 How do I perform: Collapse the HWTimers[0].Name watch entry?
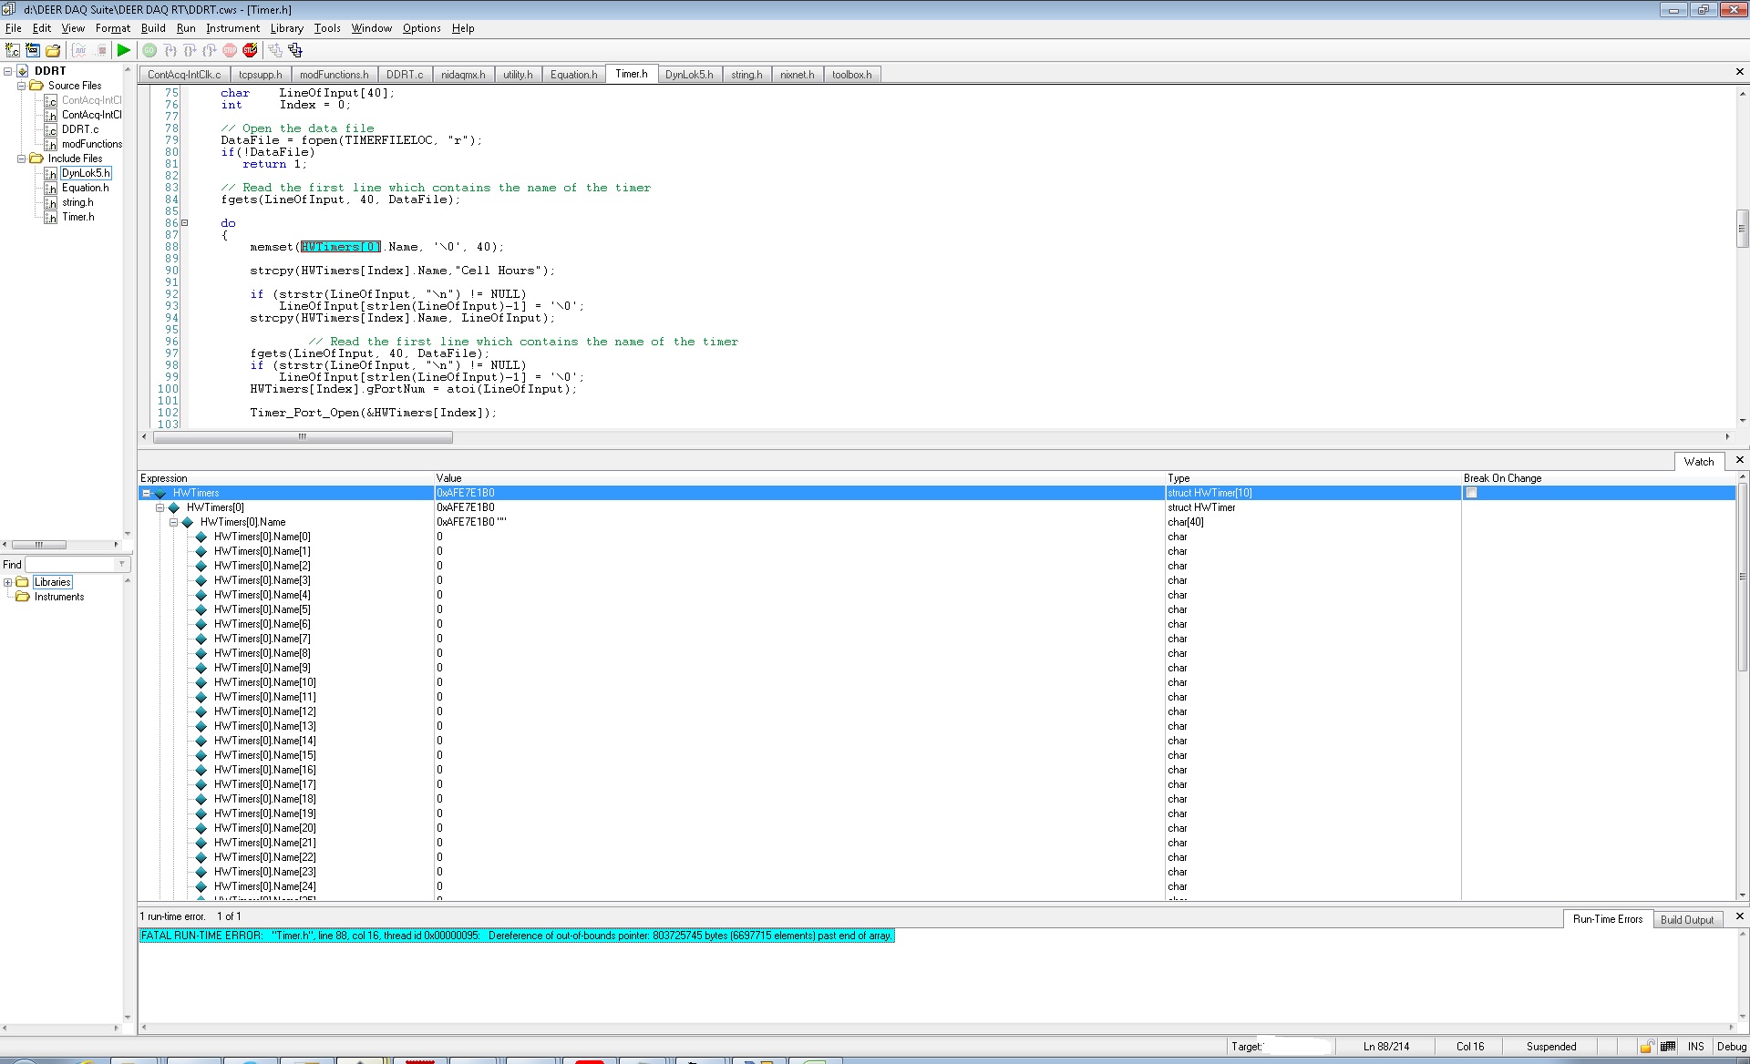click(173, 521)
